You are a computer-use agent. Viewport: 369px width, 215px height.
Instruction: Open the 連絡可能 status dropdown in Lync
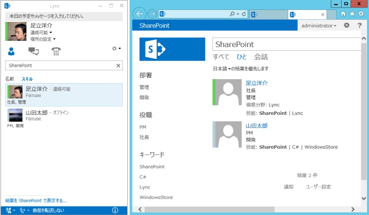tap(41, 32)
